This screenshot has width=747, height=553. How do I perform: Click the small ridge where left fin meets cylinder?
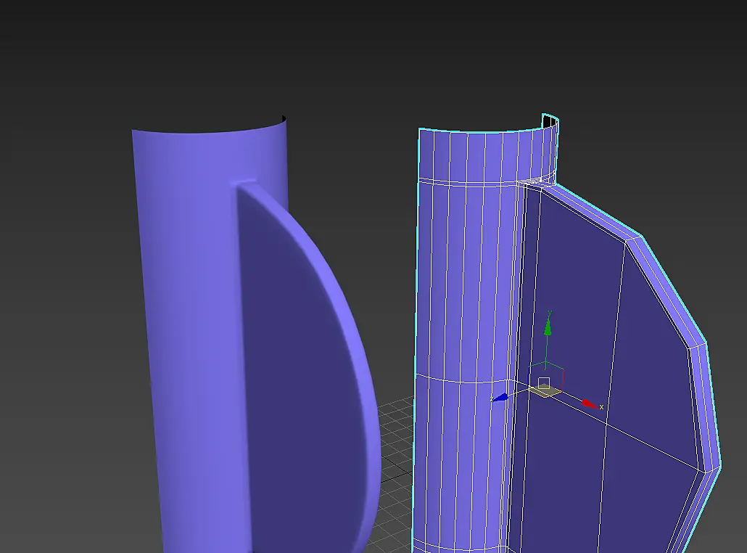[x=244, y=184]
